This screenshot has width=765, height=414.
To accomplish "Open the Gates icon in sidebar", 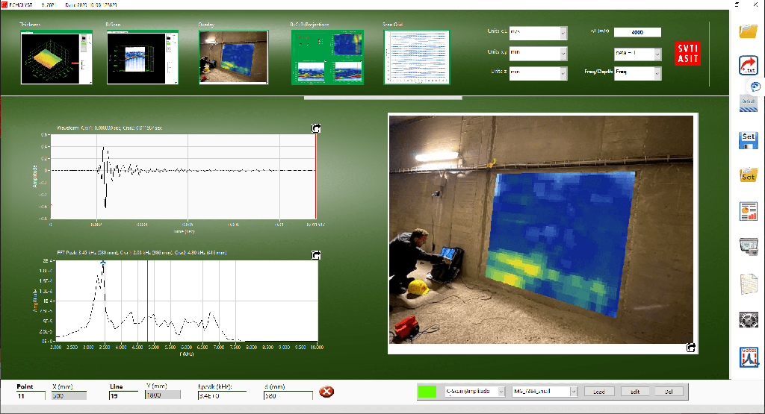I will [749, 357].
